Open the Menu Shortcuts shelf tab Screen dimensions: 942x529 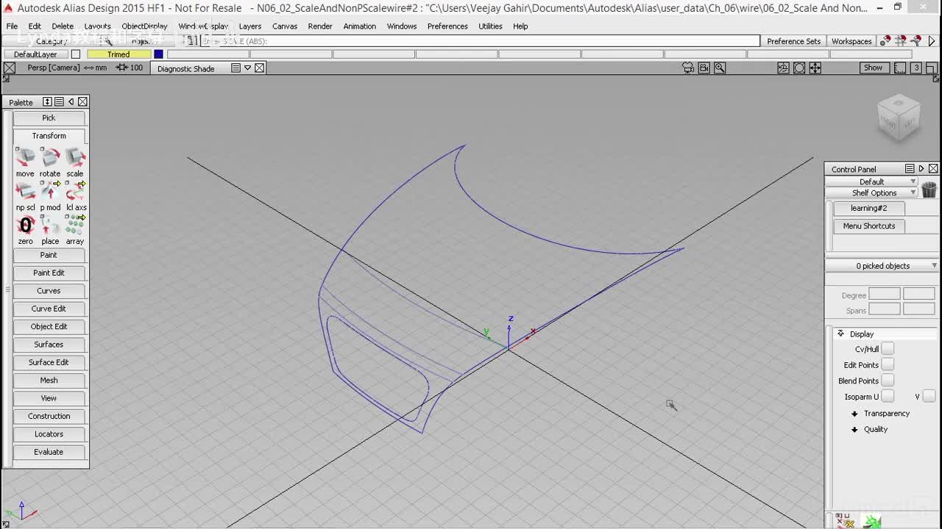click(868, 226)
